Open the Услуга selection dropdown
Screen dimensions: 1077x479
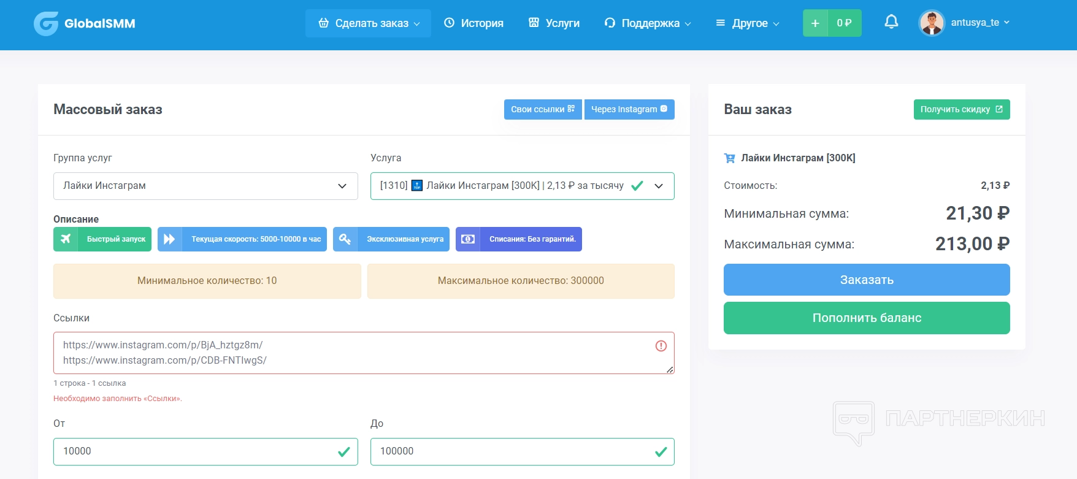click(x=522, y=186)
